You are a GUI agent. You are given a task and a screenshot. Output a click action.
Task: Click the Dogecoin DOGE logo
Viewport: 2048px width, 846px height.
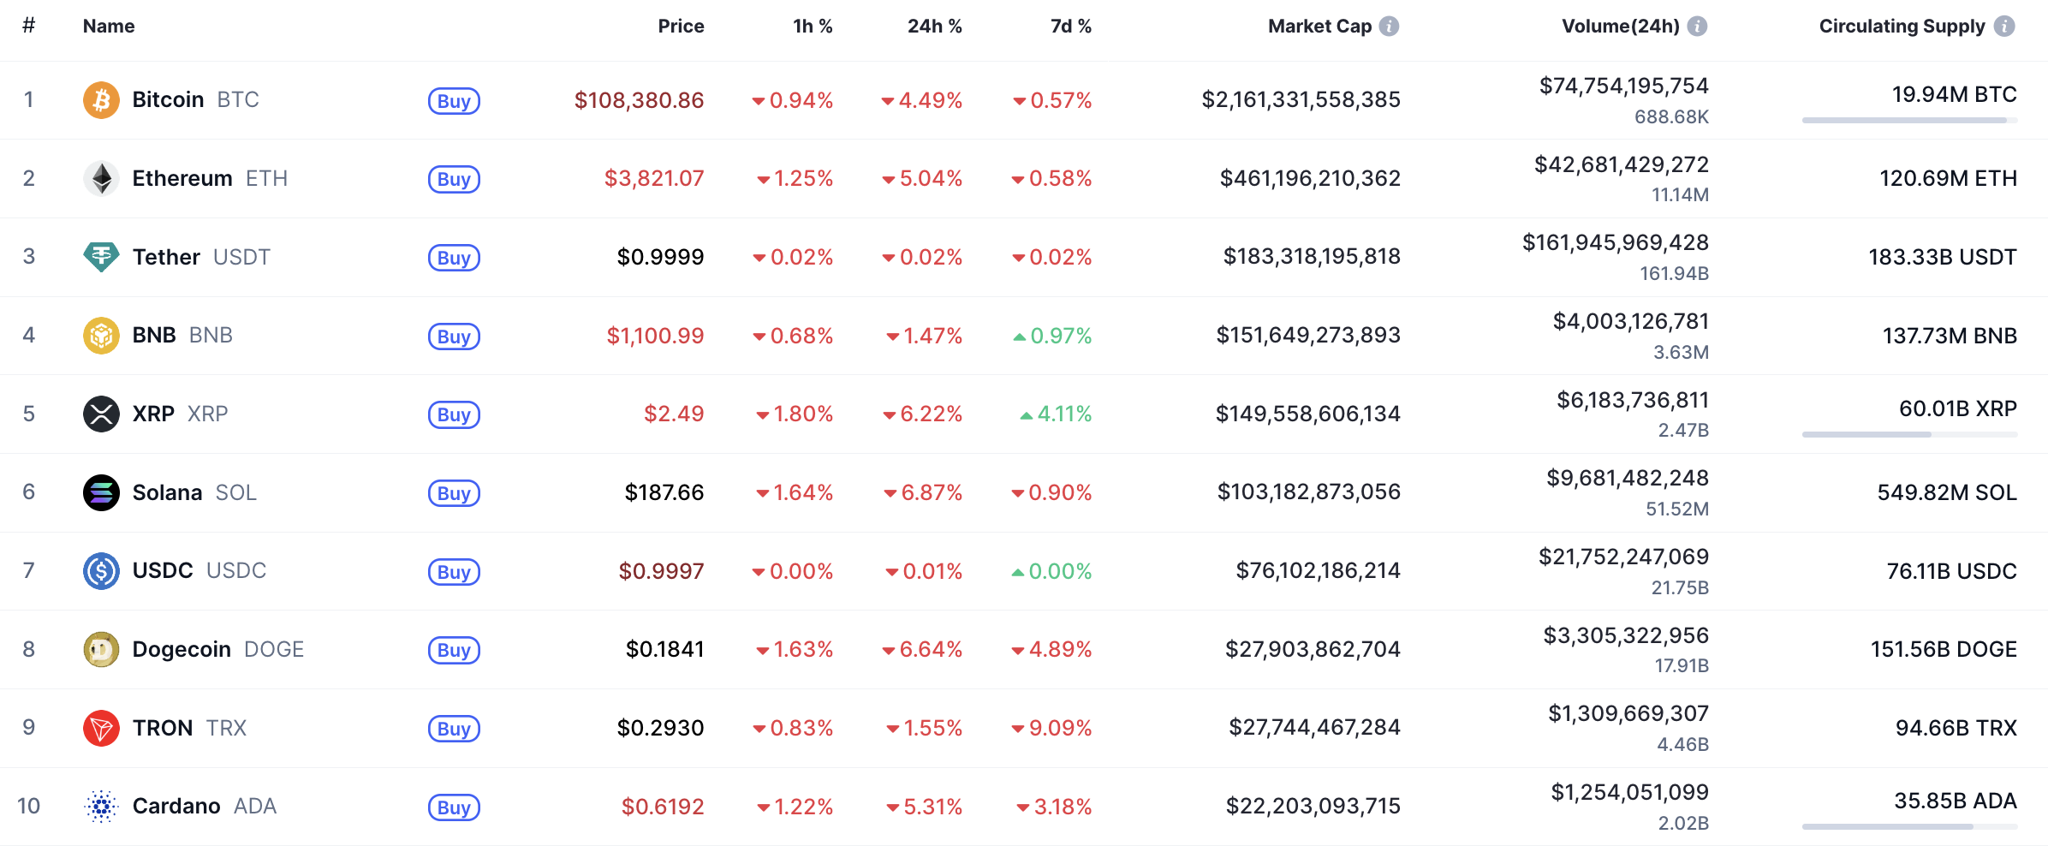101,649
